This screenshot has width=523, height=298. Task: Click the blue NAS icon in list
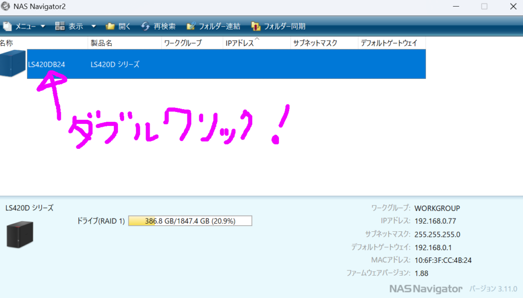[13, 63]
